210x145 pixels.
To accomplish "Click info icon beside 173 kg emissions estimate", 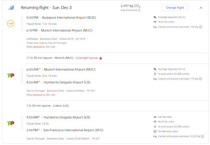I will [200, 79].
